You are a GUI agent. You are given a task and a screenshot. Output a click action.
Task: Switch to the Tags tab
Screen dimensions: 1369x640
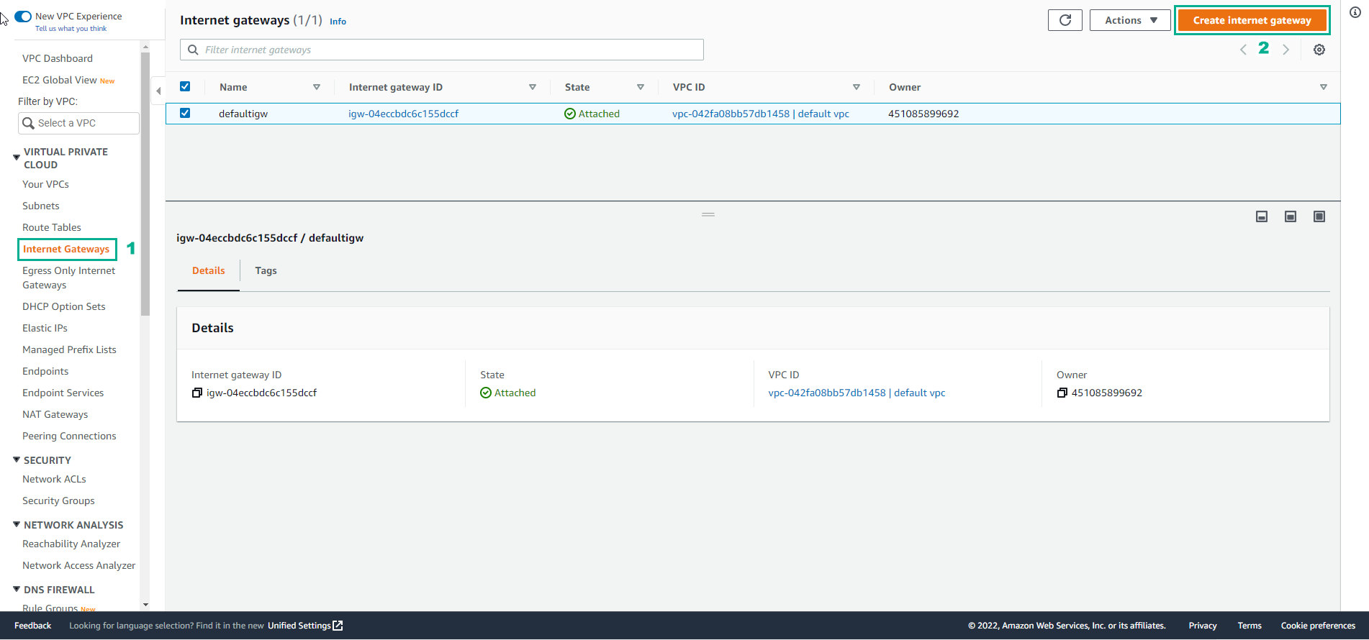click(266, 270)
